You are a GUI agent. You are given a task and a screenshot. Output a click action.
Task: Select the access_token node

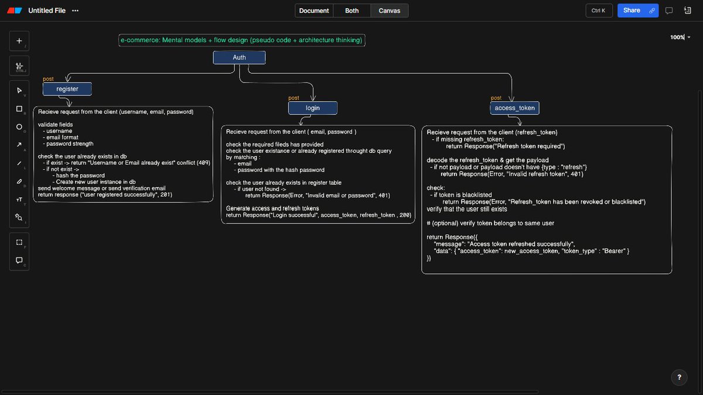[x=514, y=108]
